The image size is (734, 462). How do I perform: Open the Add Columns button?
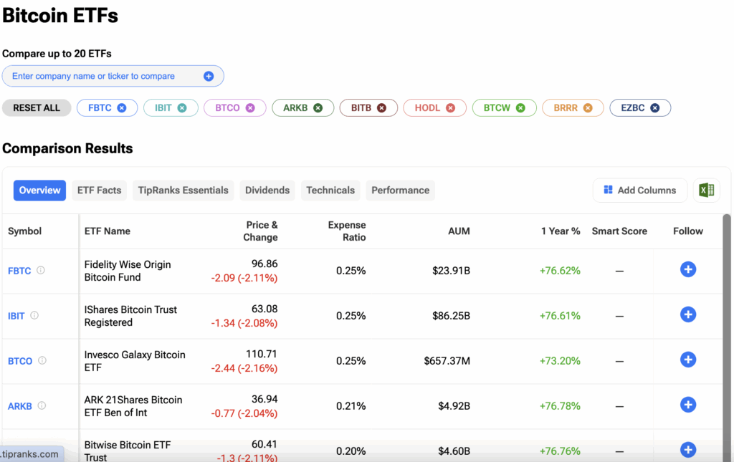click(640, 191)
